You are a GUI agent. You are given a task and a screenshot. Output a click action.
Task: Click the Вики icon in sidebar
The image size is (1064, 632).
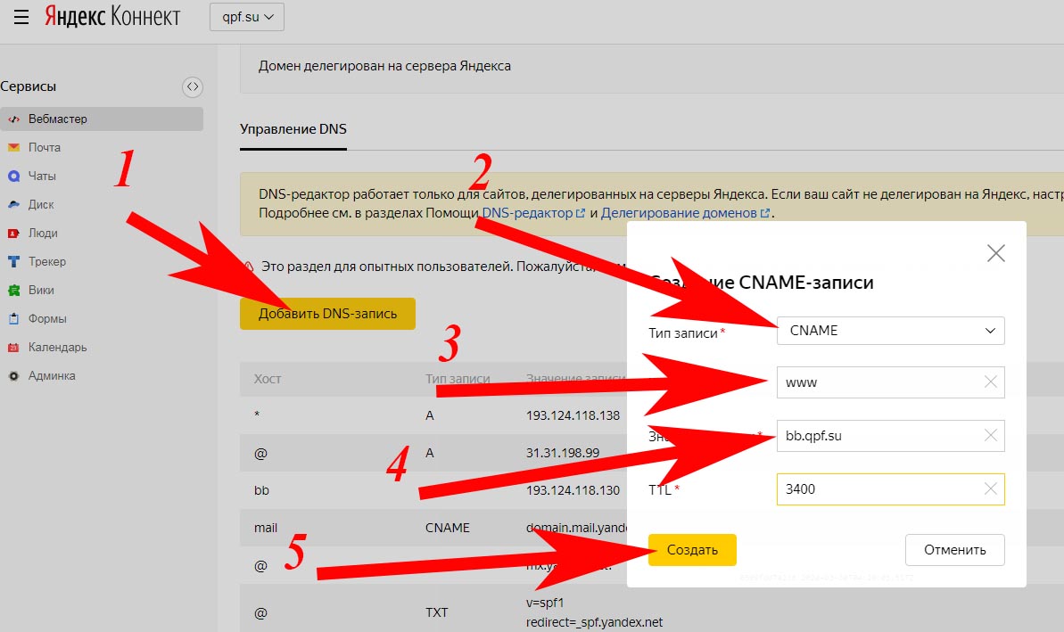point(13,291)
